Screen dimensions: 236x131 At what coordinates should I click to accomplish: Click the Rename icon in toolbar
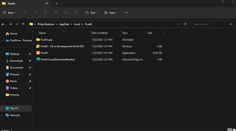pos(56,13)
